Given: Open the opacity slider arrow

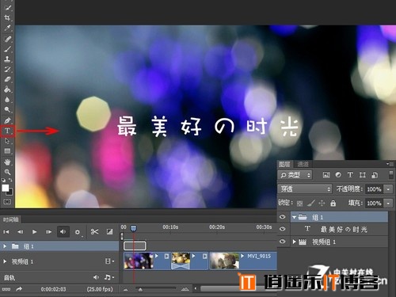Looking at the screenshot, I should tap(388, 189).
